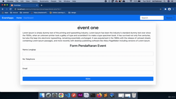Screen dimensions: 176x99
Task: Open the design bookmarks folder
Action: pyautogui.click(x=72, y=13)
